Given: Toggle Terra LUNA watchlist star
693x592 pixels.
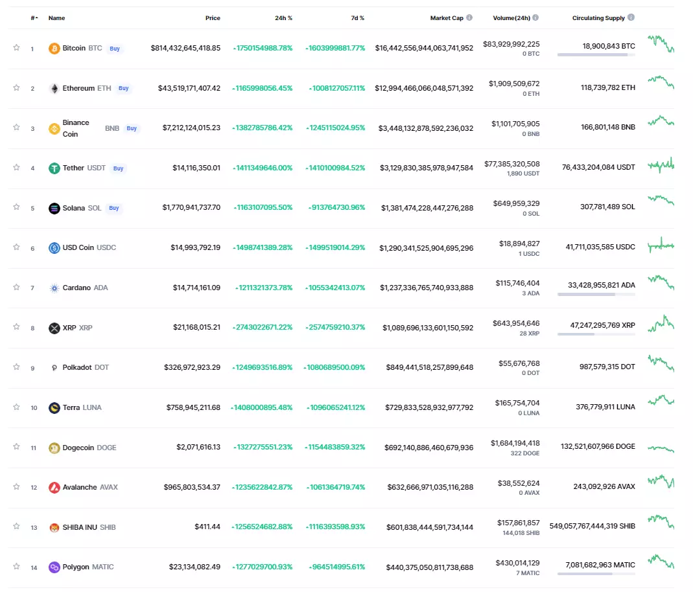Looking at the screenshot, I should tap(16, 407).
